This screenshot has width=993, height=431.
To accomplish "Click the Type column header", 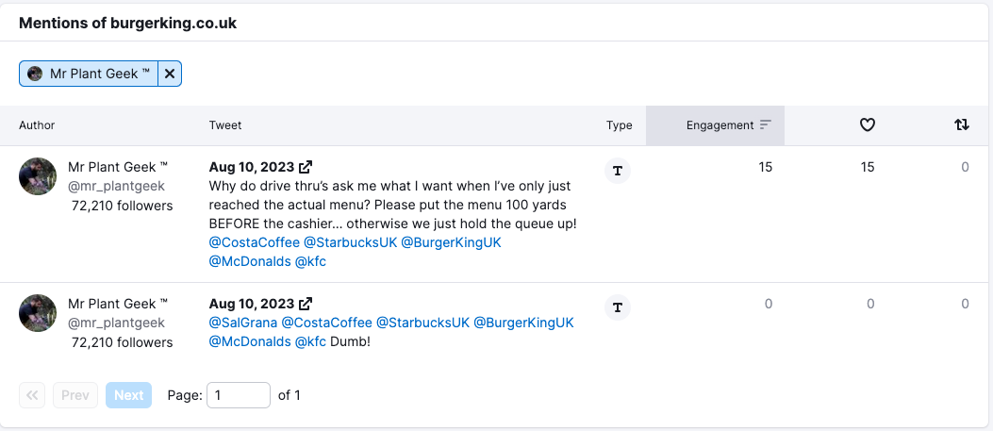I will click(620, 125).
